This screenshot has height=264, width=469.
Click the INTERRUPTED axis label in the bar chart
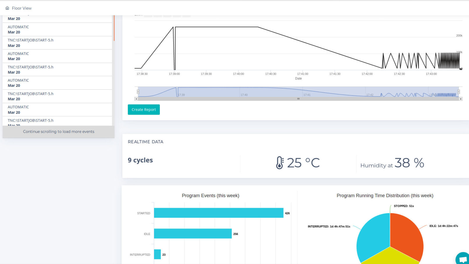[x=140, y=255]
